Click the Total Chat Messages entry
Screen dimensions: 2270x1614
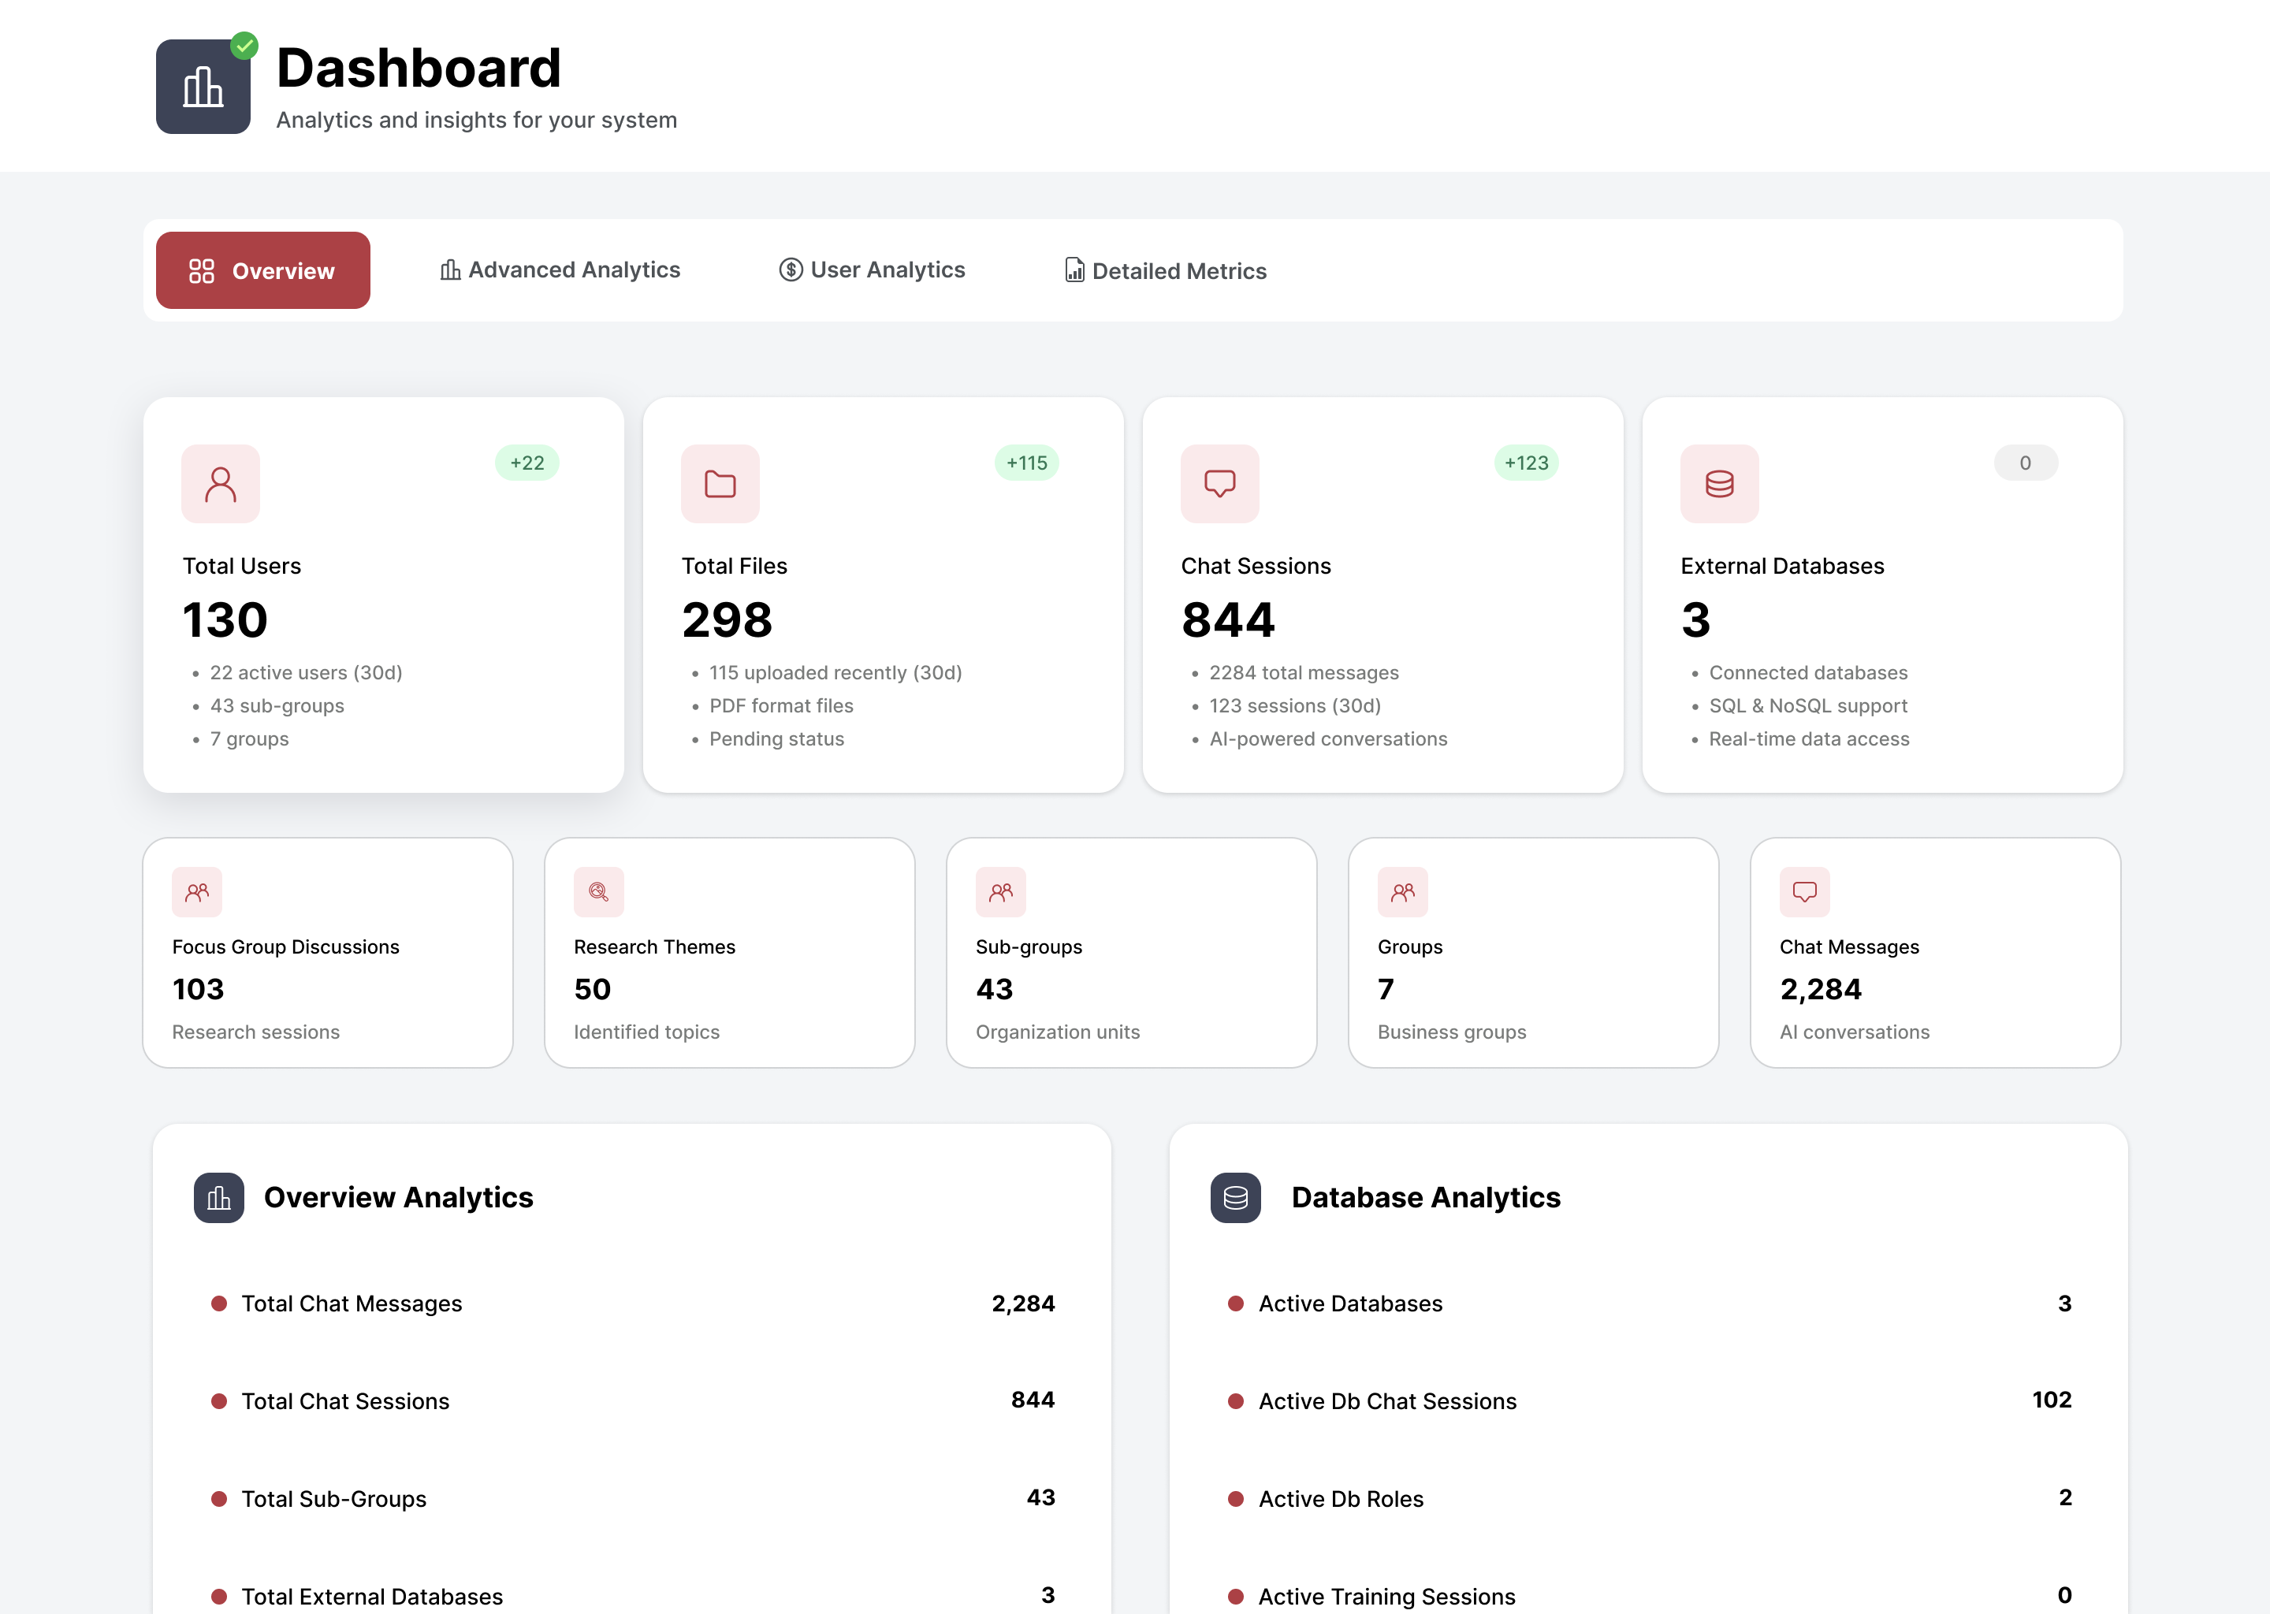[352, 1303]
